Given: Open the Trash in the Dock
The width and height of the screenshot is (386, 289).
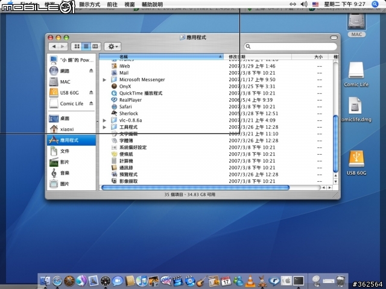Looking at the screenshot, I should coord(340,281).
